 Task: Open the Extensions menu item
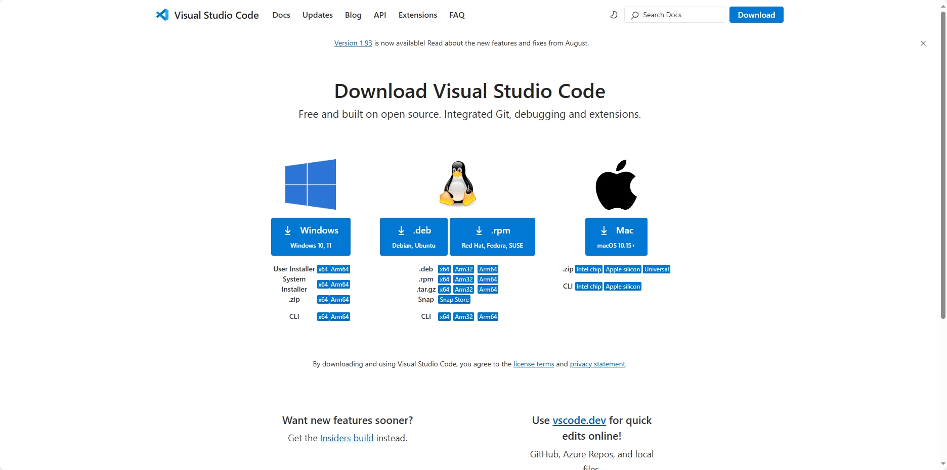click(418, 15)
